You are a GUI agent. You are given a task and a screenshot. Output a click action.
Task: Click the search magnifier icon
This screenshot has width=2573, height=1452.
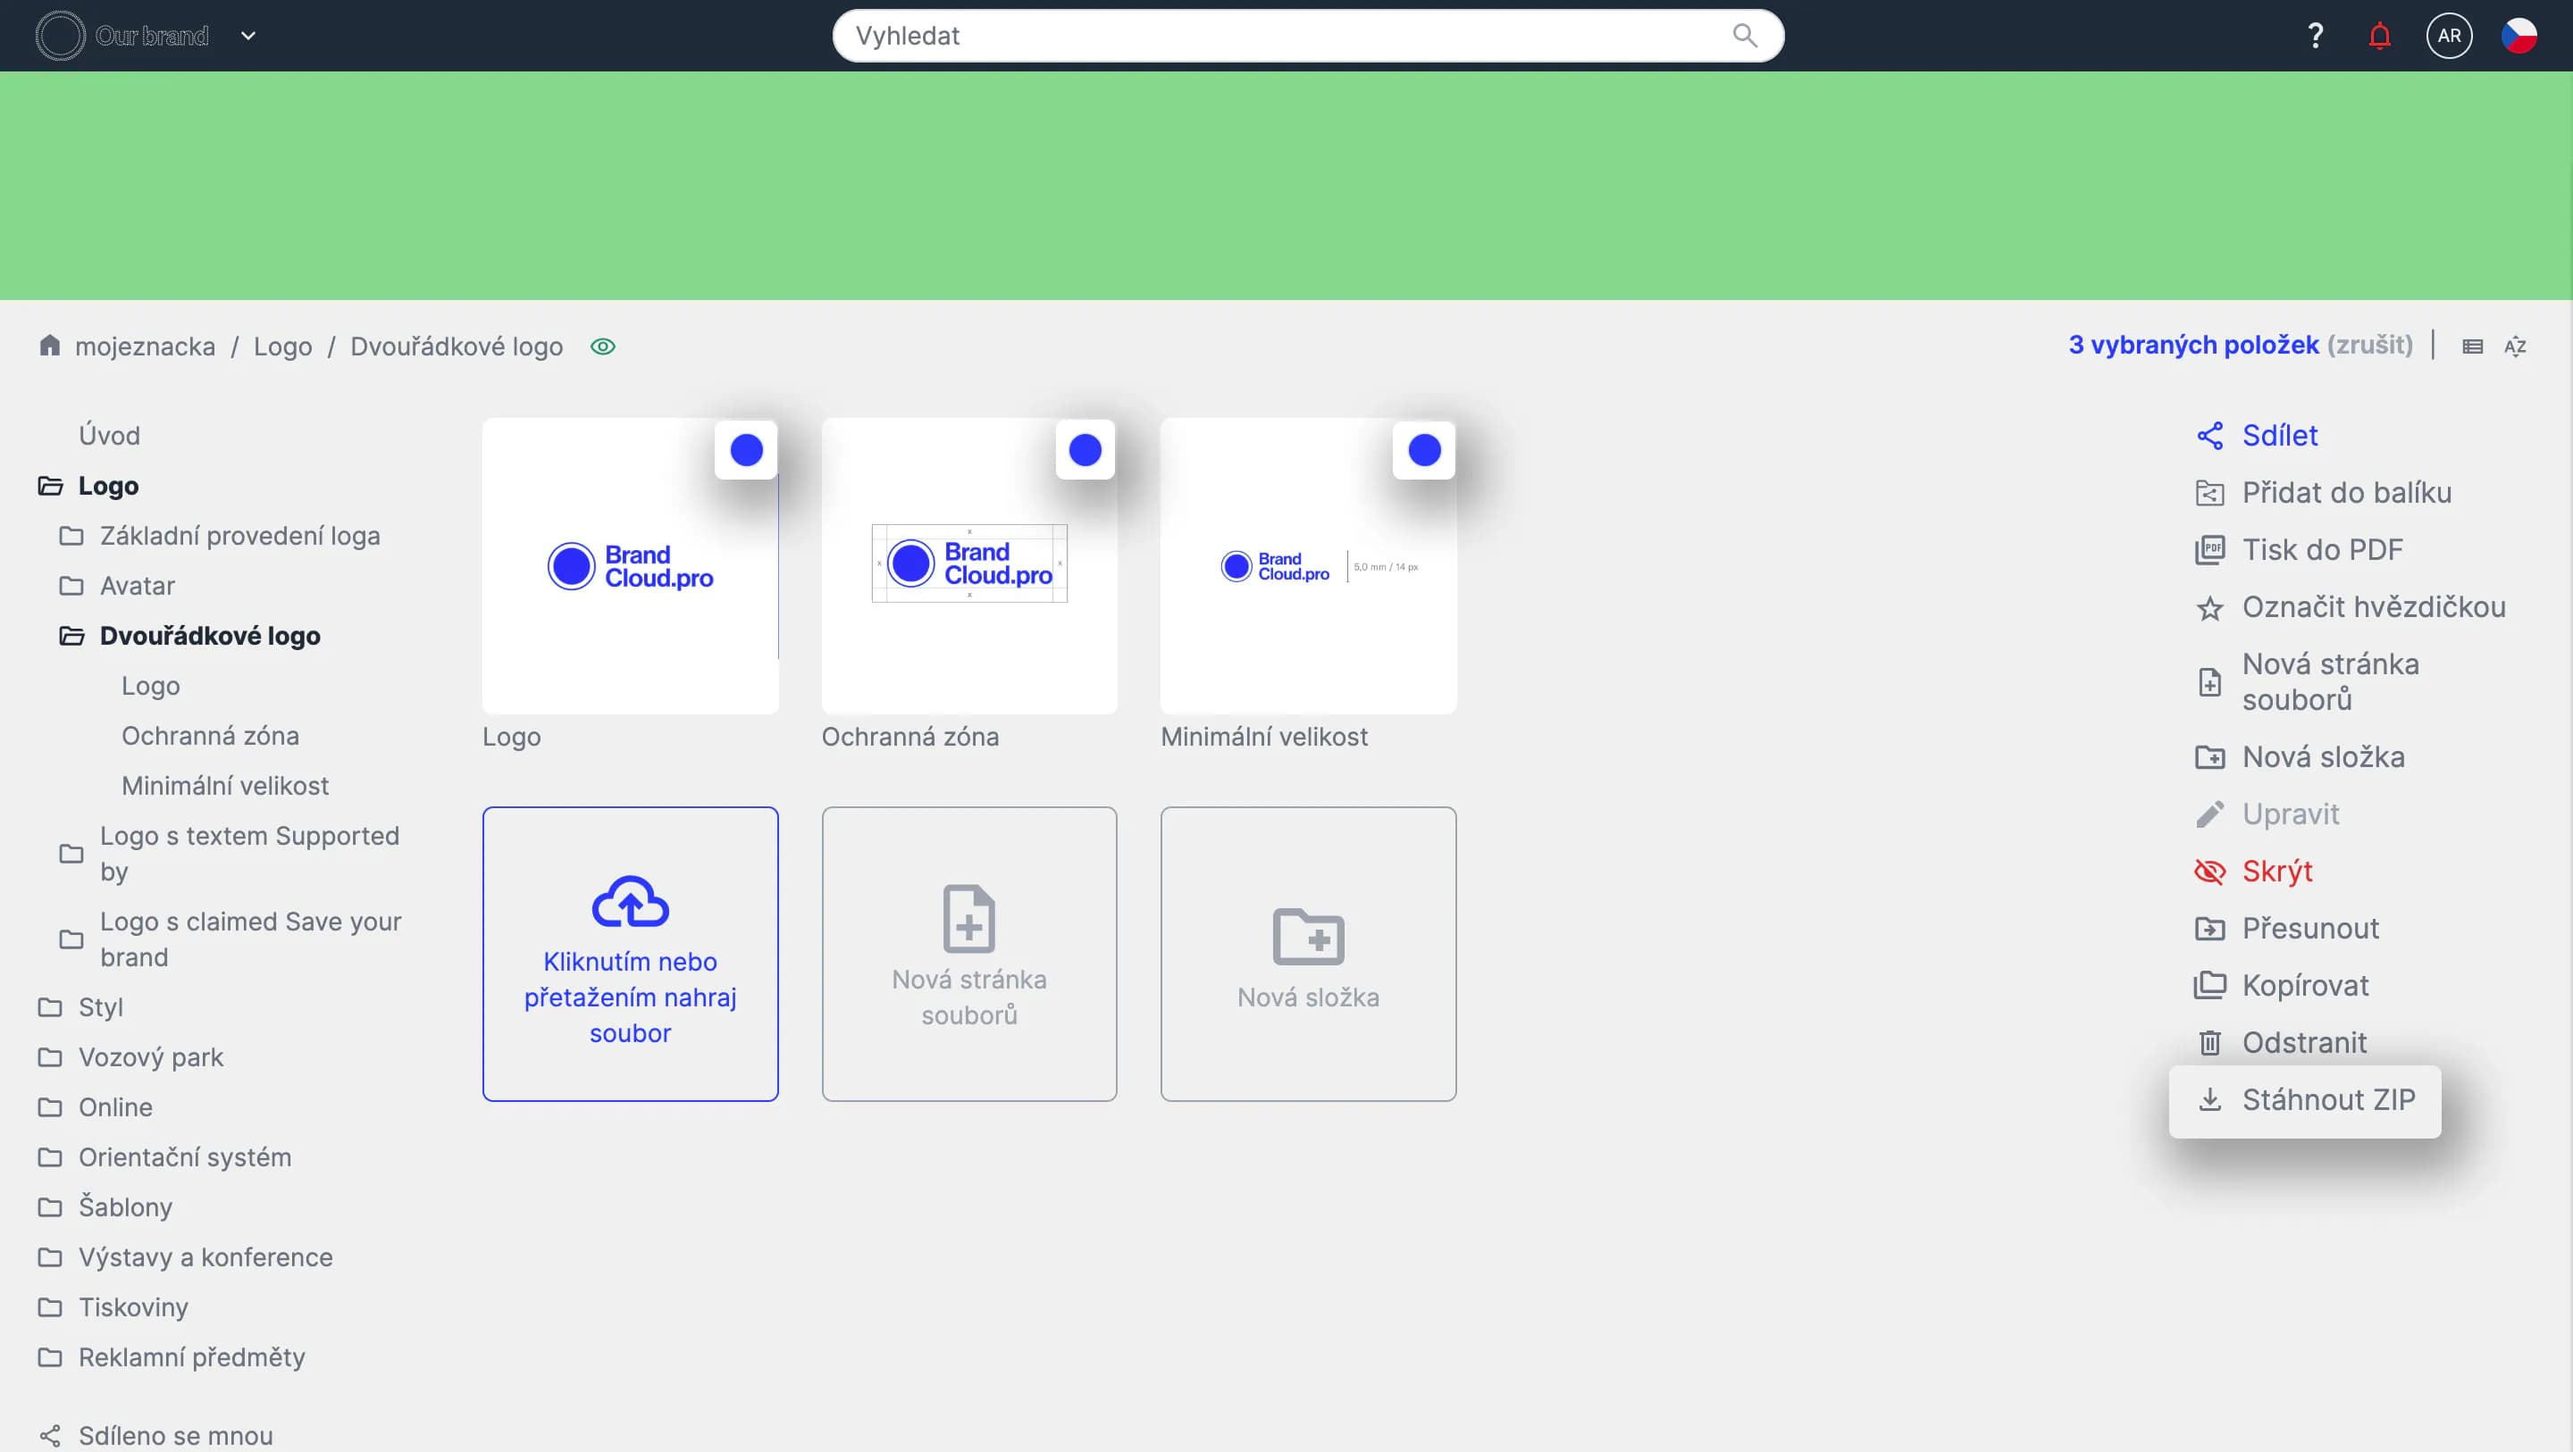1744,36
